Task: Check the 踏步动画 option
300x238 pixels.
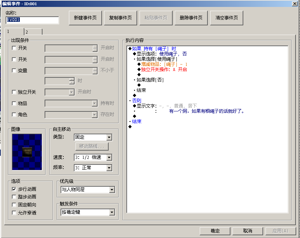Action: coord(14,197)
